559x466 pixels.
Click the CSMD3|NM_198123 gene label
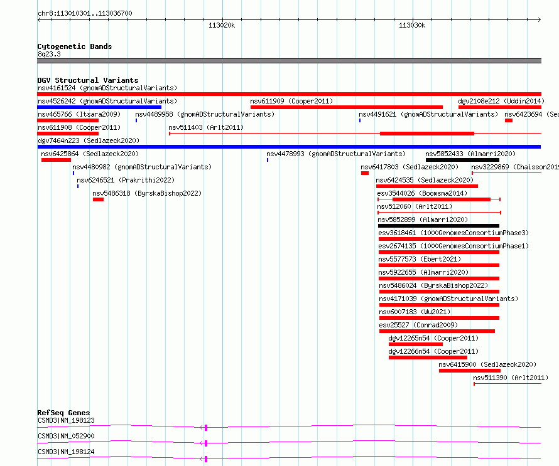pos(66,420)
